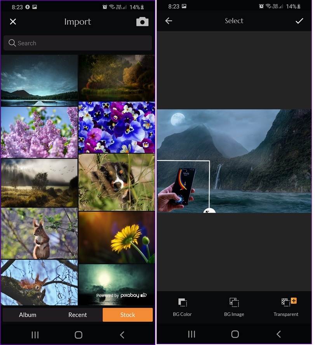Choose the squirrel on branch photo
Viewport: 315px width, 345px height.
tap(39, 282)
